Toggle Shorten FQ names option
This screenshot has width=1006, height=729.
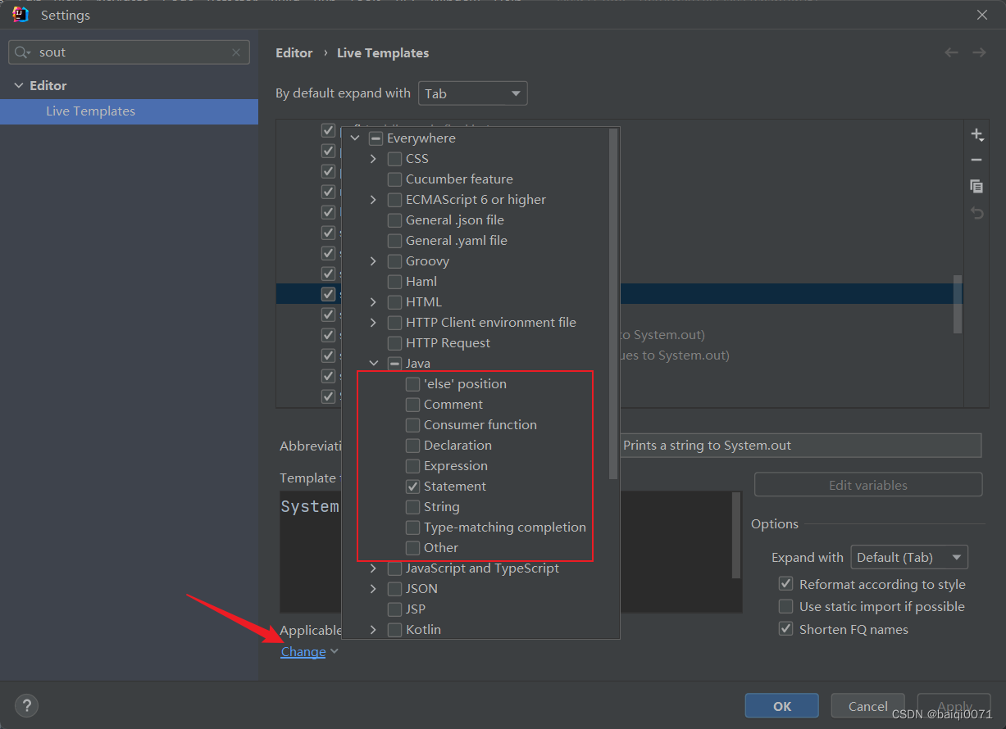click(785, 629)
